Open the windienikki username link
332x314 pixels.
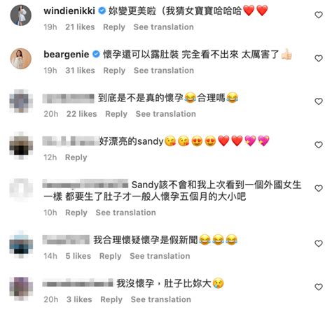click(x=69, y=10)
